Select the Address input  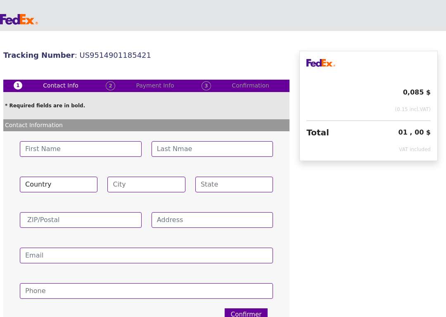[212, 220]
